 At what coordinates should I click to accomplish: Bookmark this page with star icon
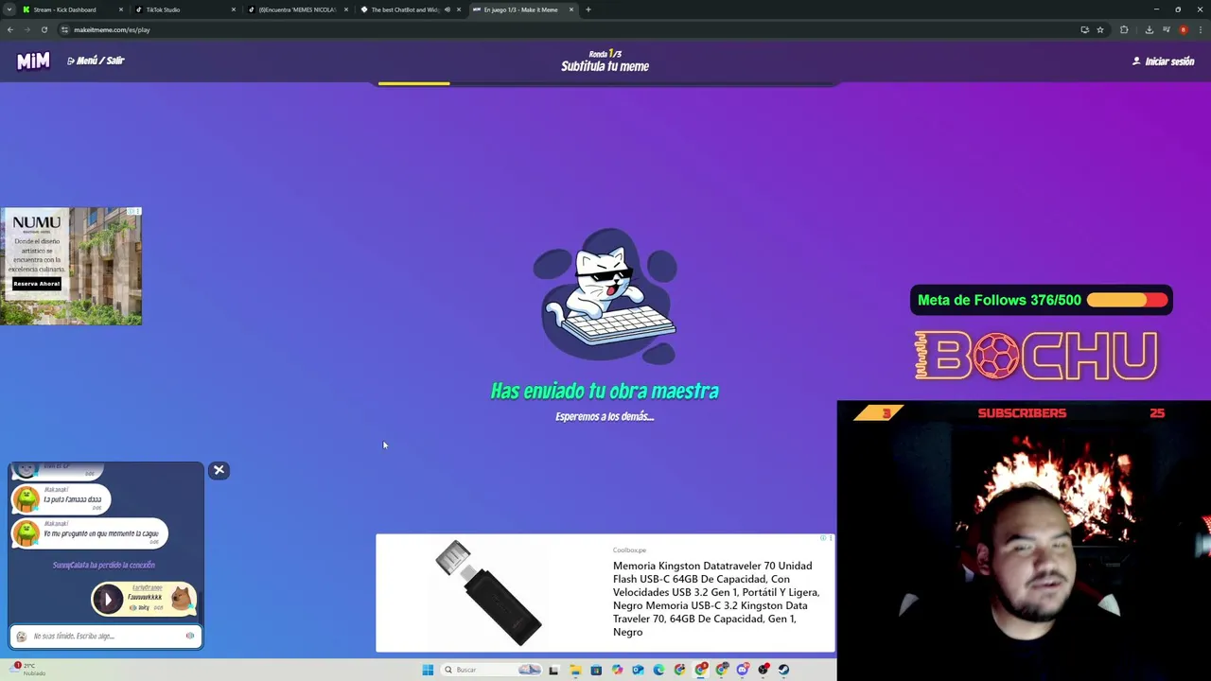1100,29
